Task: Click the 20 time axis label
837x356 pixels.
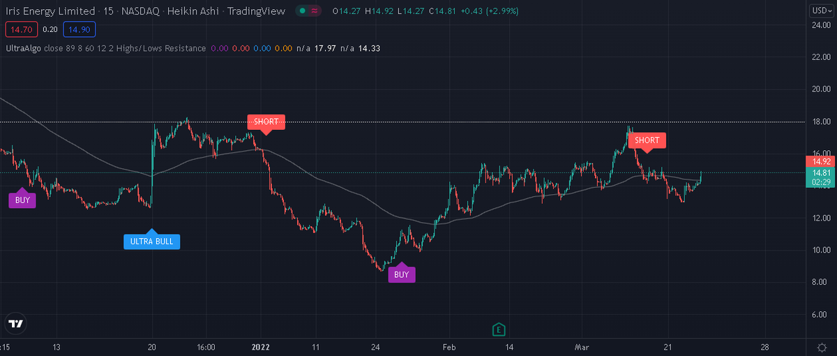Action: pos(152,347)
